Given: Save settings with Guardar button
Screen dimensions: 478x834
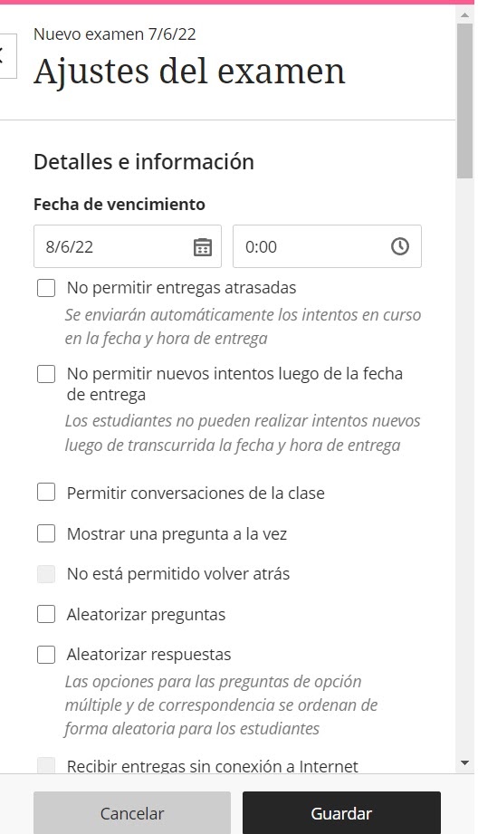Looking at the screenshot, I should pyautogui.click(x=341, y=813).
